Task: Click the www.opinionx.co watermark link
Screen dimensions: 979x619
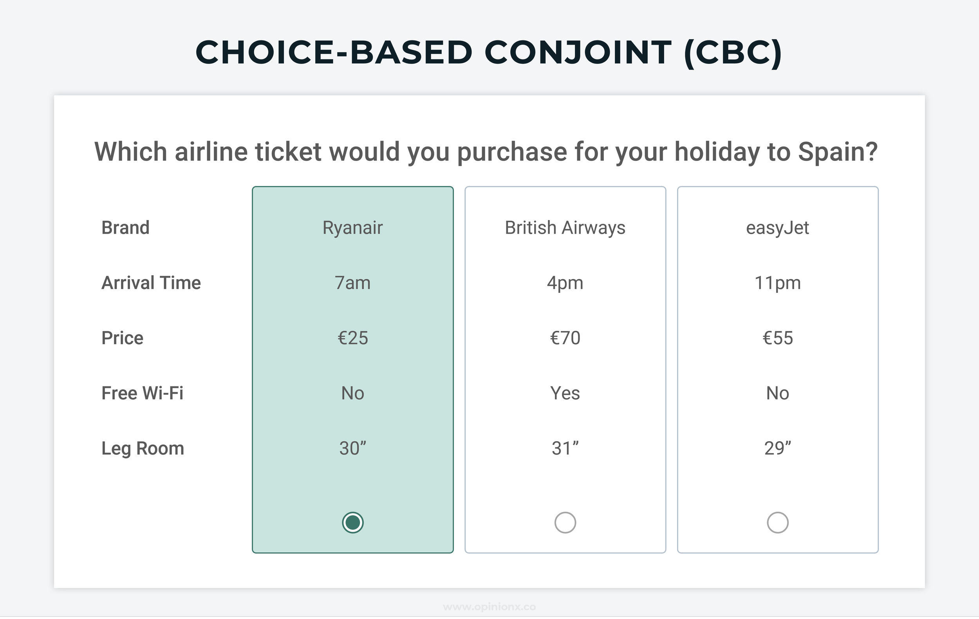Action: coord(489,607)
